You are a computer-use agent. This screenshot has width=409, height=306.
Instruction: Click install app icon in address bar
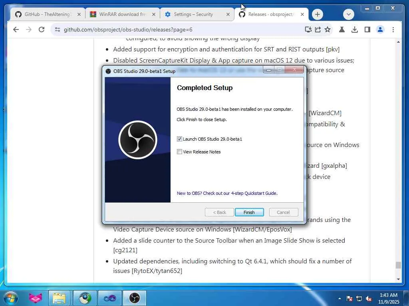[308, 29]
